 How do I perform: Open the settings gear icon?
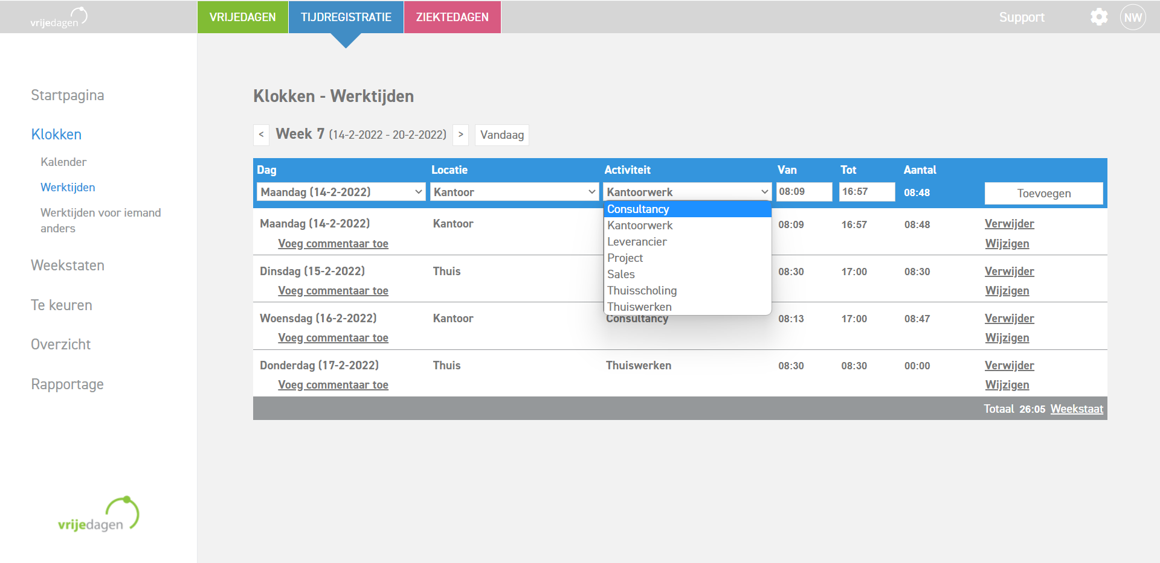(1099, 17)
